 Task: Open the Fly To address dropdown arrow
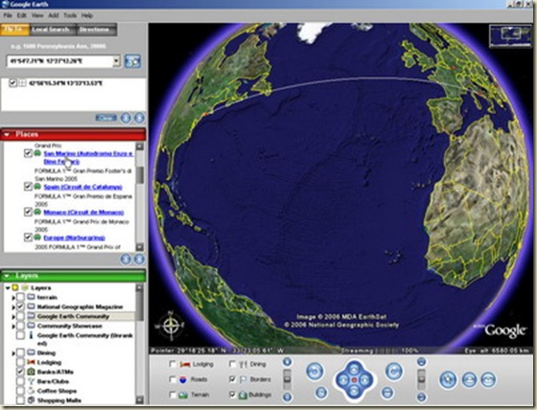116,61
